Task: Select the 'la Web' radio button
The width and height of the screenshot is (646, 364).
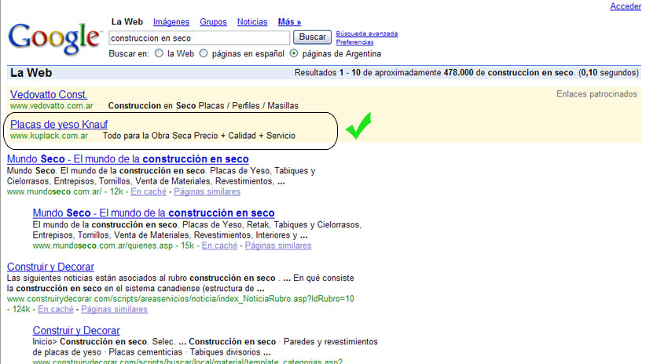Action: (159, 53)
